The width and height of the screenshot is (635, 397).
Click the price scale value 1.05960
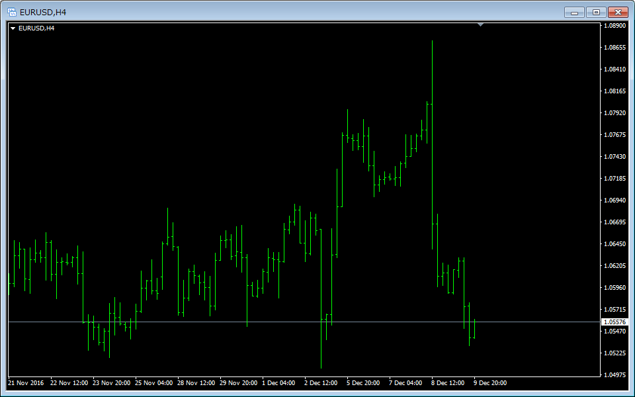[x=614, y=288]
